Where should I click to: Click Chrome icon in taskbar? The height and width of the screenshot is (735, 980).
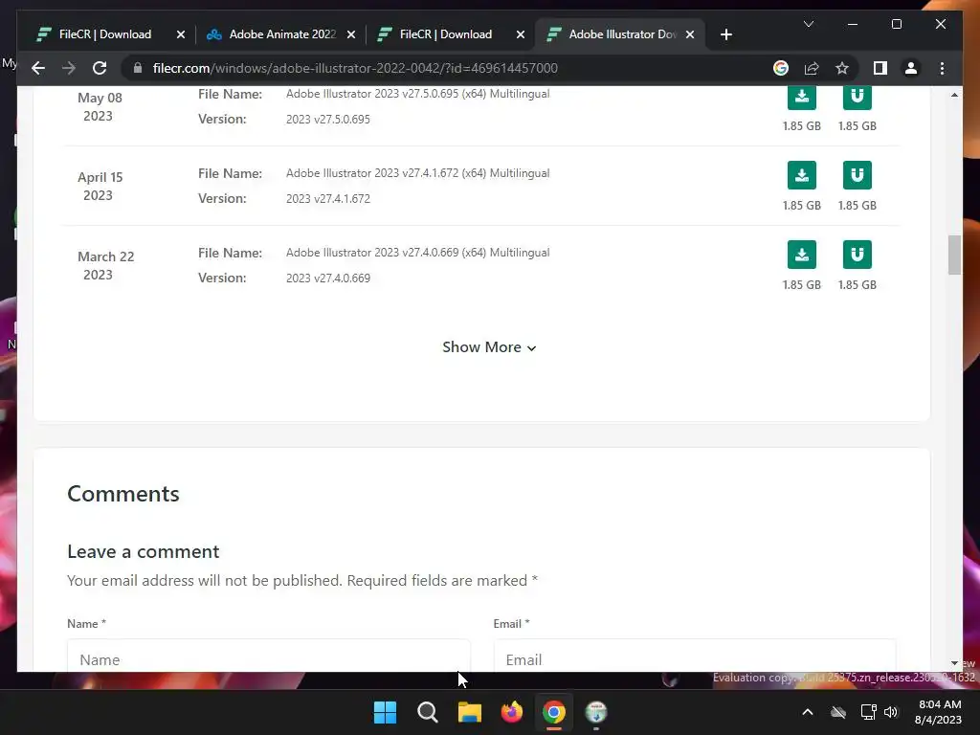(554, 712)
